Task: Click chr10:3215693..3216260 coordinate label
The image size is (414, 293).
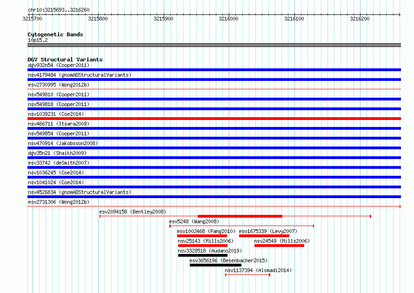Action: 59,10
